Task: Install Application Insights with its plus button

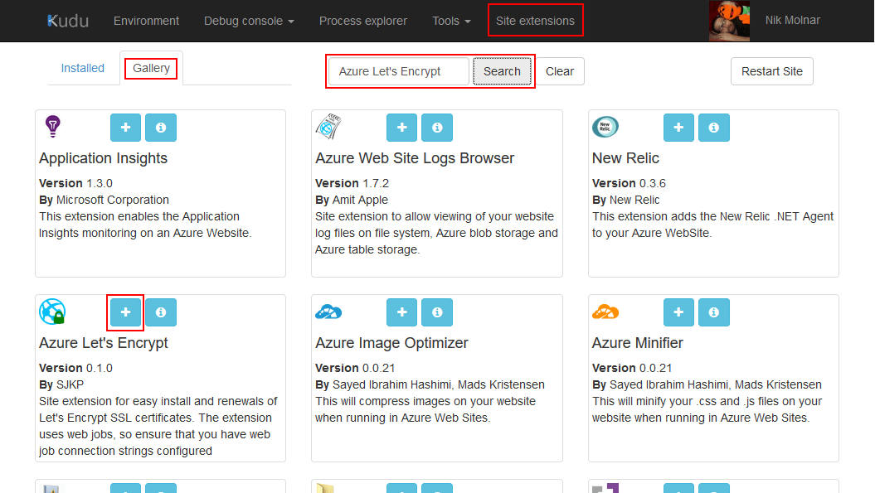Action: pyautogui.click(x=125, y=128)
